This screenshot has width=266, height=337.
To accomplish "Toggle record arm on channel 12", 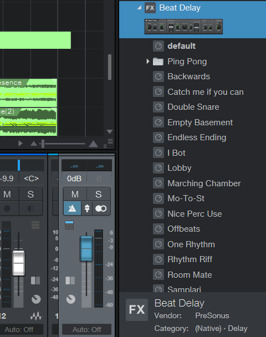I will tap(7, 208).
